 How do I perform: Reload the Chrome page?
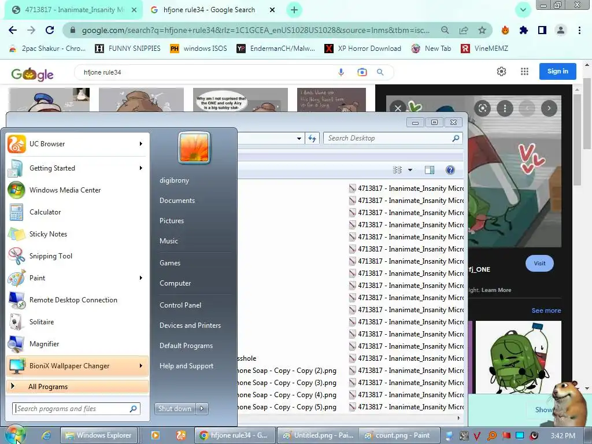(50, 30)
